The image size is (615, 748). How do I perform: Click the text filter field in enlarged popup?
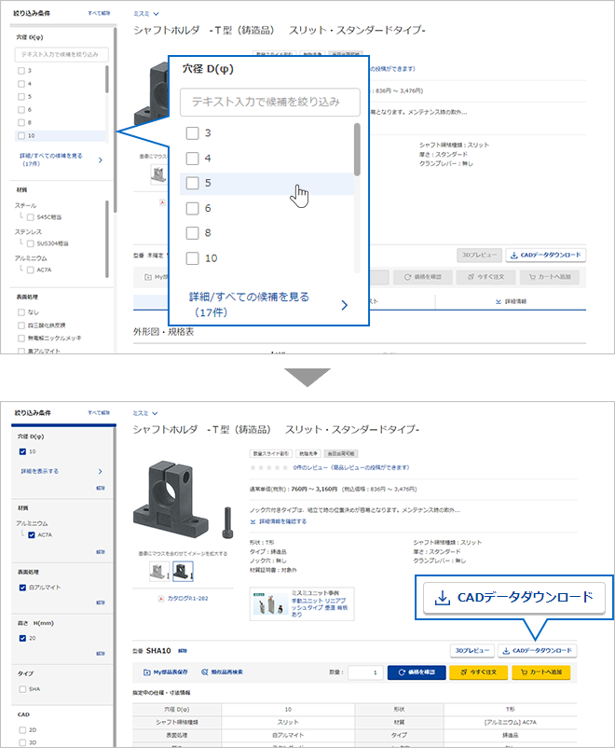tap(269, 102)
